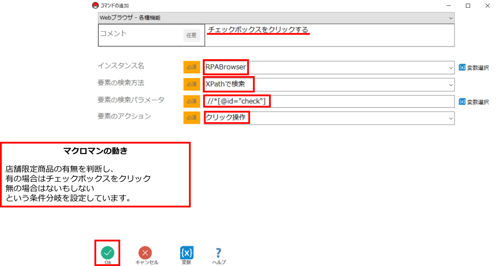This screenshot has height=266, width=497.
Task: Click the 要素の検索パラメータ XPath input field
Action: click(x=329, y=102)
